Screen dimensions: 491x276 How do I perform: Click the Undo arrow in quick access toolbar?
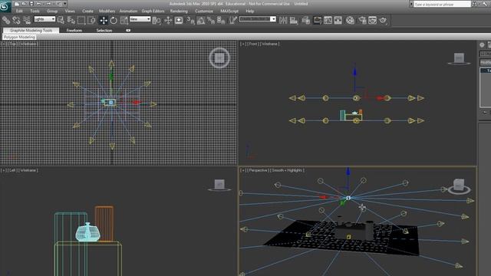pos(38,4)
